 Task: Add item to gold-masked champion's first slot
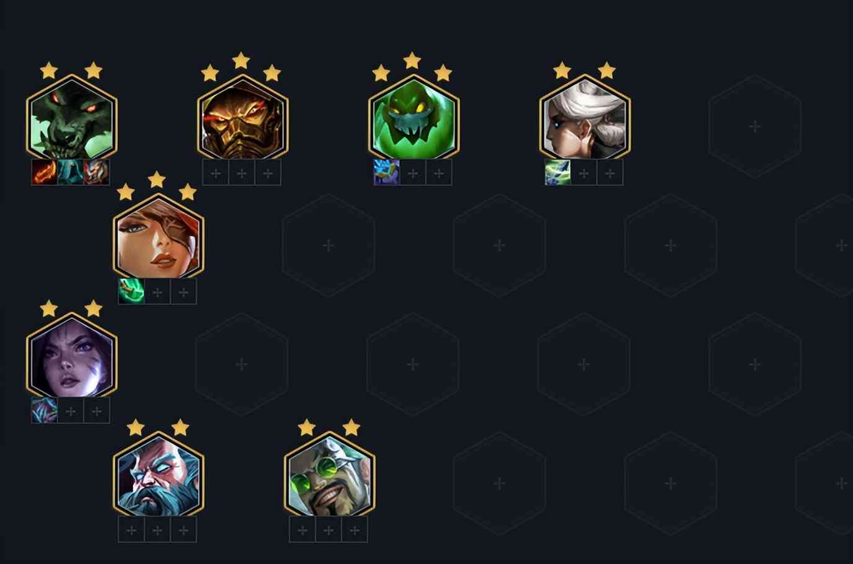coord(216,173)
